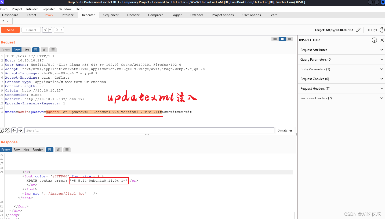Toggle request non-printable characters \n icon
385x219 pixels.
(x=45, y=50)
